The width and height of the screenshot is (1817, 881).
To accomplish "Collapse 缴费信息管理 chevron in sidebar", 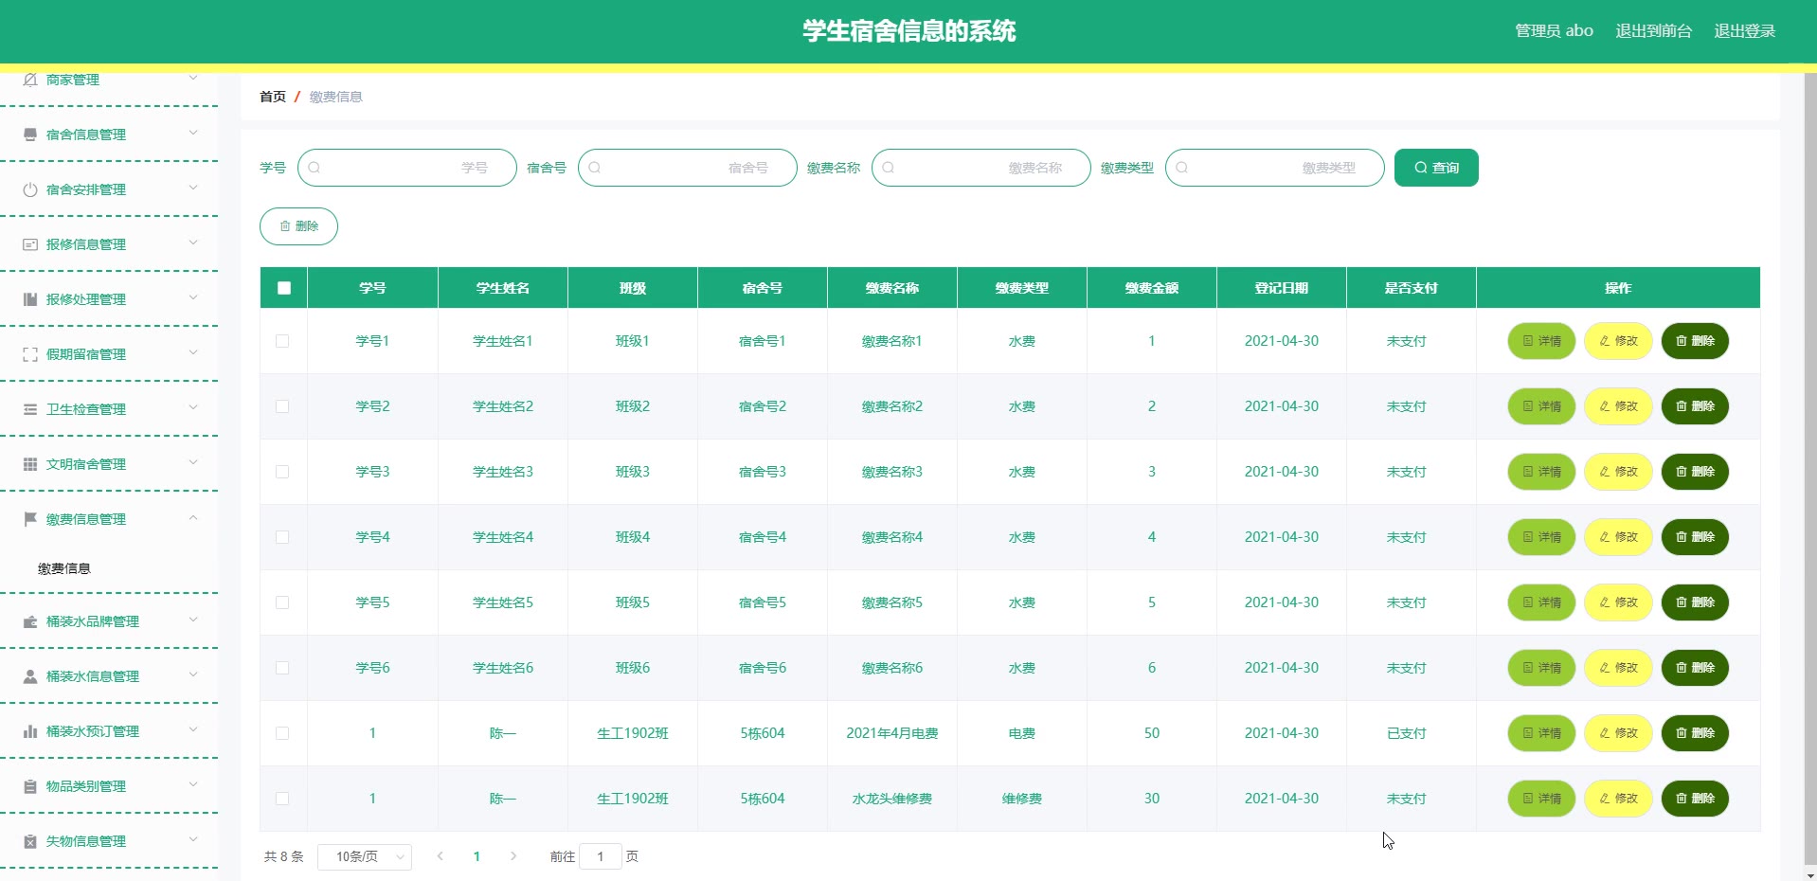I will click(x=193, y=517).
